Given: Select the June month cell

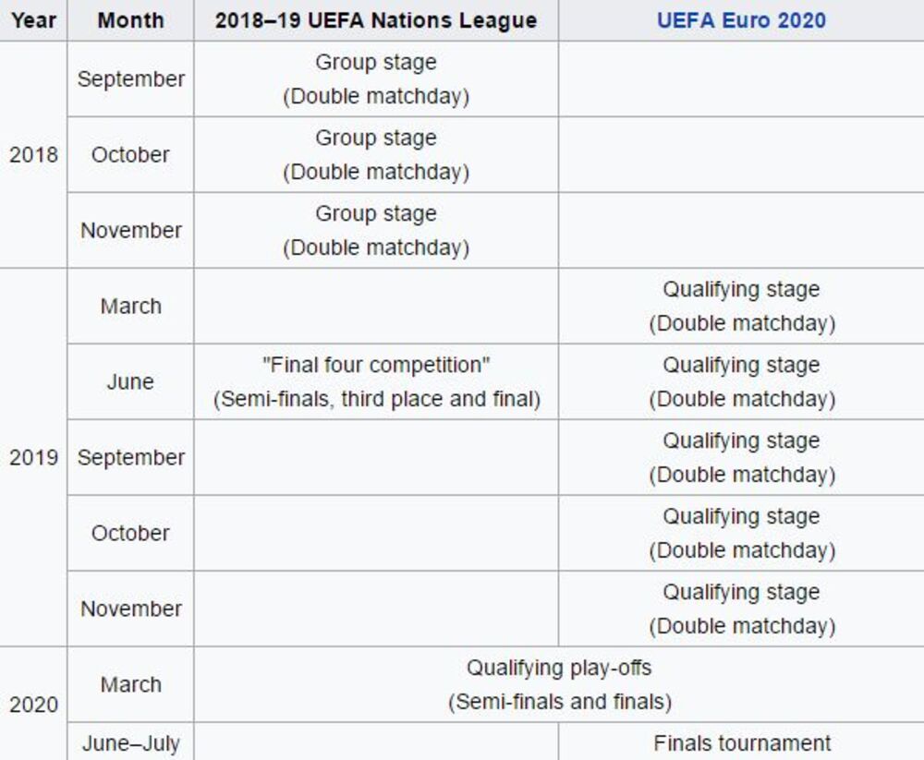Looking at the screenshot, I should tap(130, 381).
